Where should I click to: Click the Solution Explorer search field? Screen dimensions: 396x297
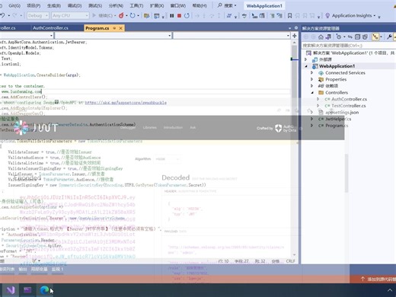click(349, 46)
